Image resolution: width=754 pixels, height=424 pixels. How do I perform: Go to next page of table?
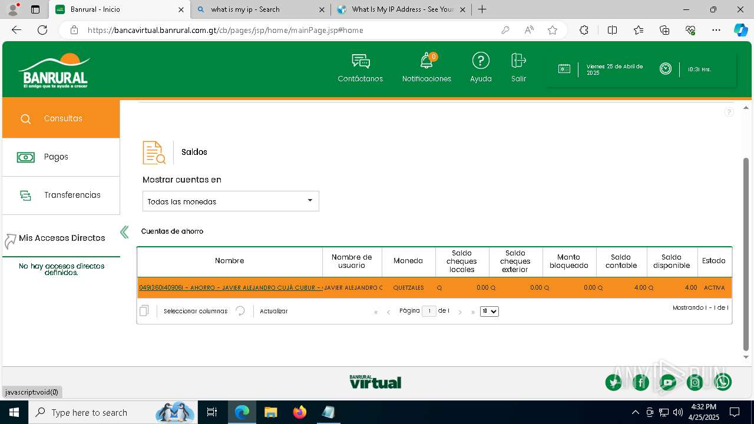click(x=460, y=312)
